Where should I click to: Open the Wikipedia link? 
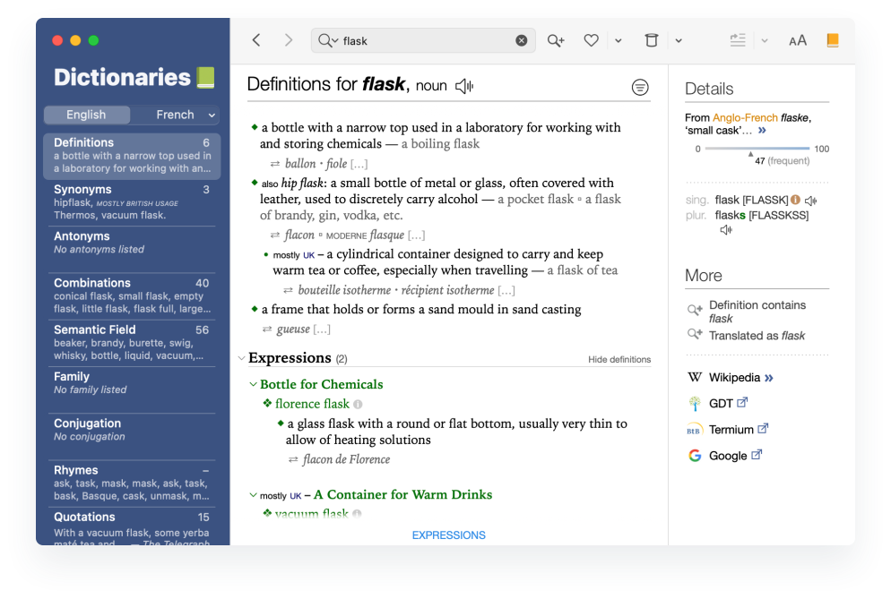[x=733, y=377]
